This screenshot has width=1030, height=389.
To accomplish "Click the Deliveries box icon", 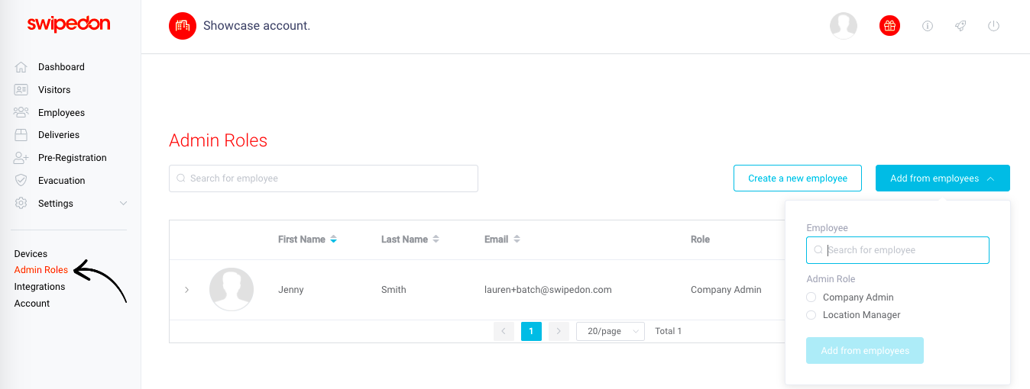I will (21, 135).
